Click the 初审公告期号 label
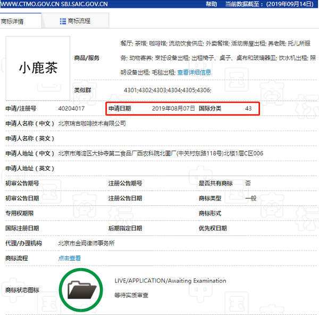 pyautogui.click(x=22, y=183)
